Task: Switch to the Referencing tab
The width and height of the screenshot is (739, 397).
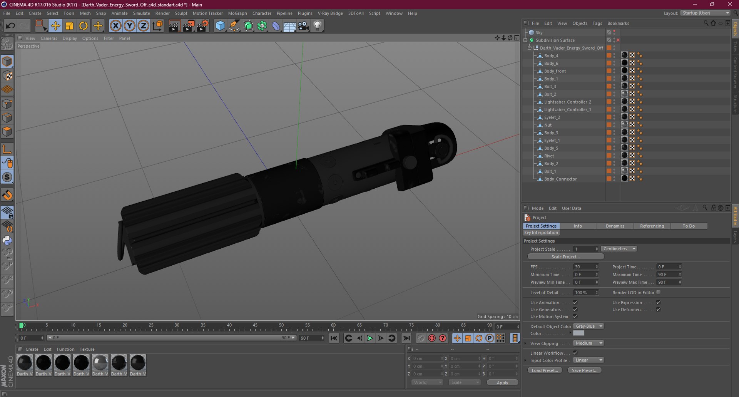Action: pyautogui.click(x=652, y=226)
